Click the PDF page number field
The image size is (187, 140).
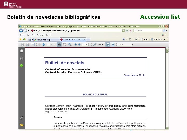click(x=48, y=45)
